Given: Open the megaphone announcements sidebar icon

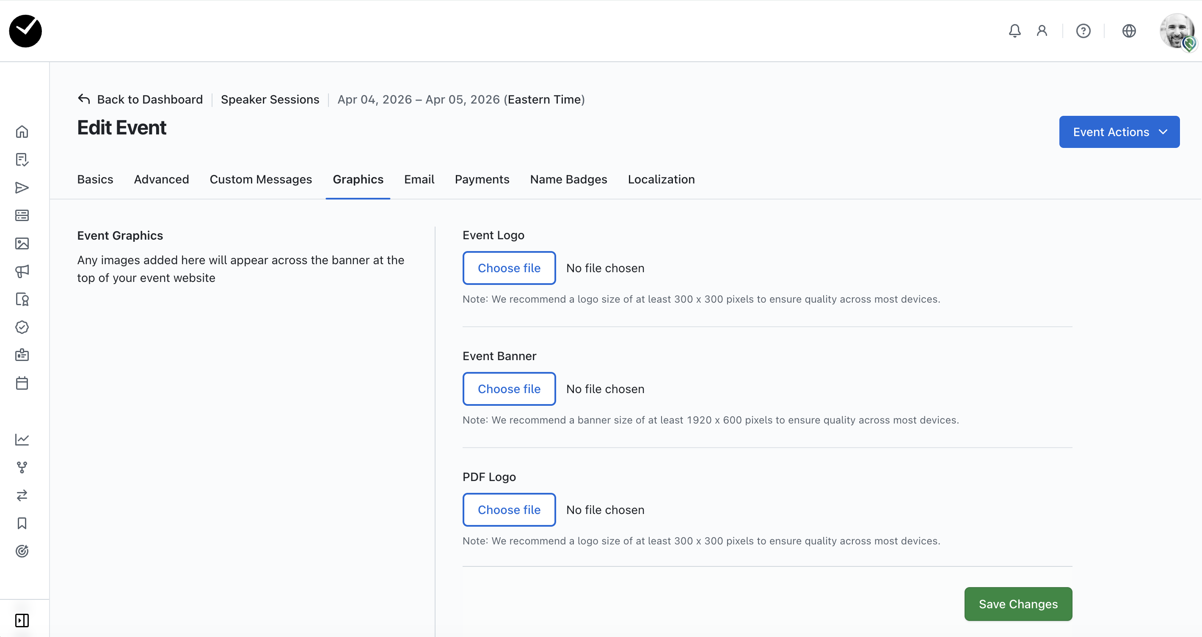Looking at the screenshot, I should pos(22,271).
